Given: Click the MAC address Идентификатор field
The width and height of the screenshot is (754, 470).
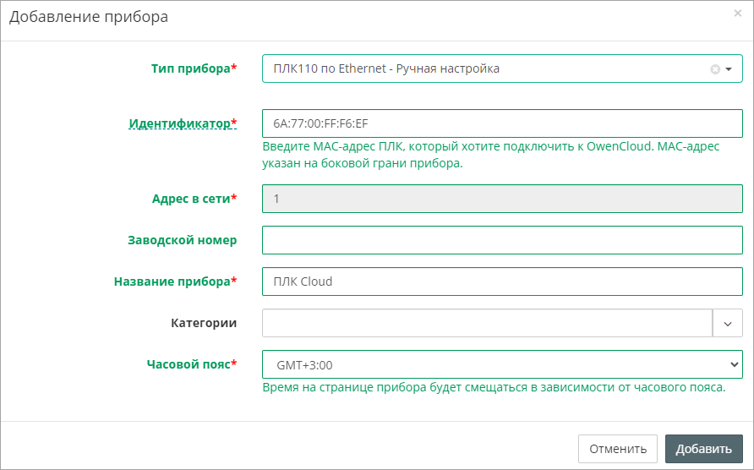Looking at the screenshot, I should pos(502,123).
